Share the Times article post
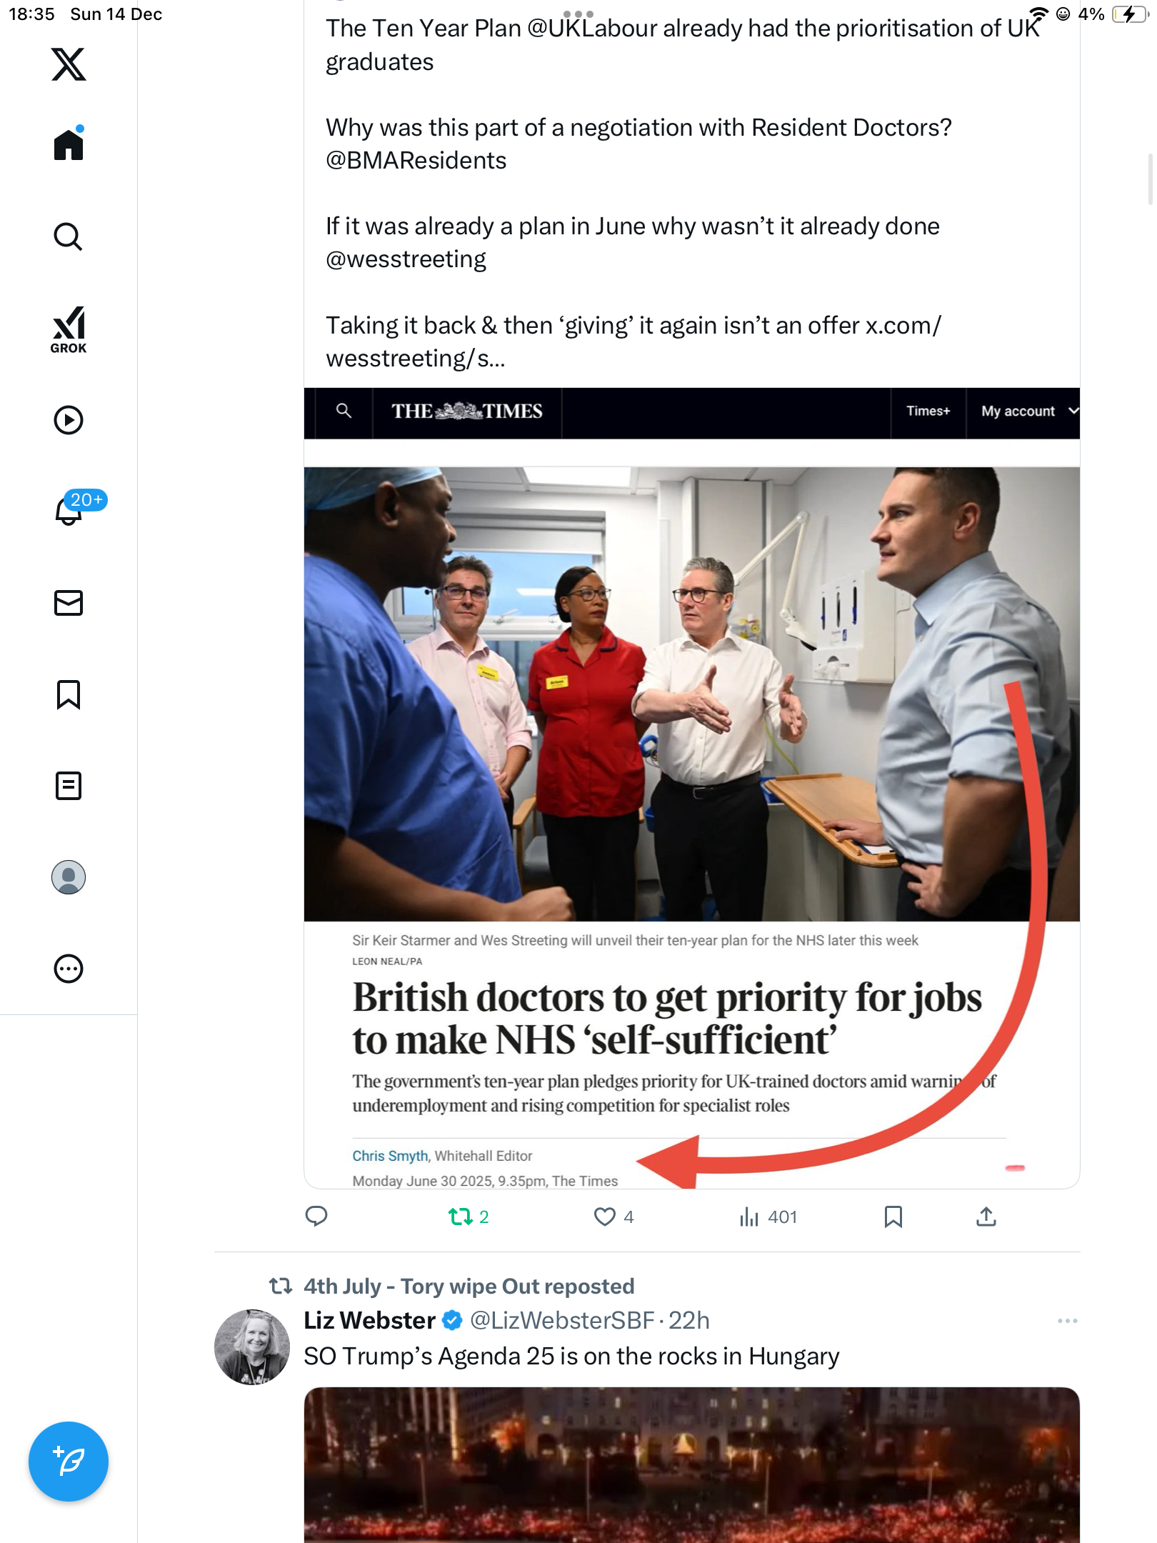The image size is (1157, 1543). coord(986,1217)
